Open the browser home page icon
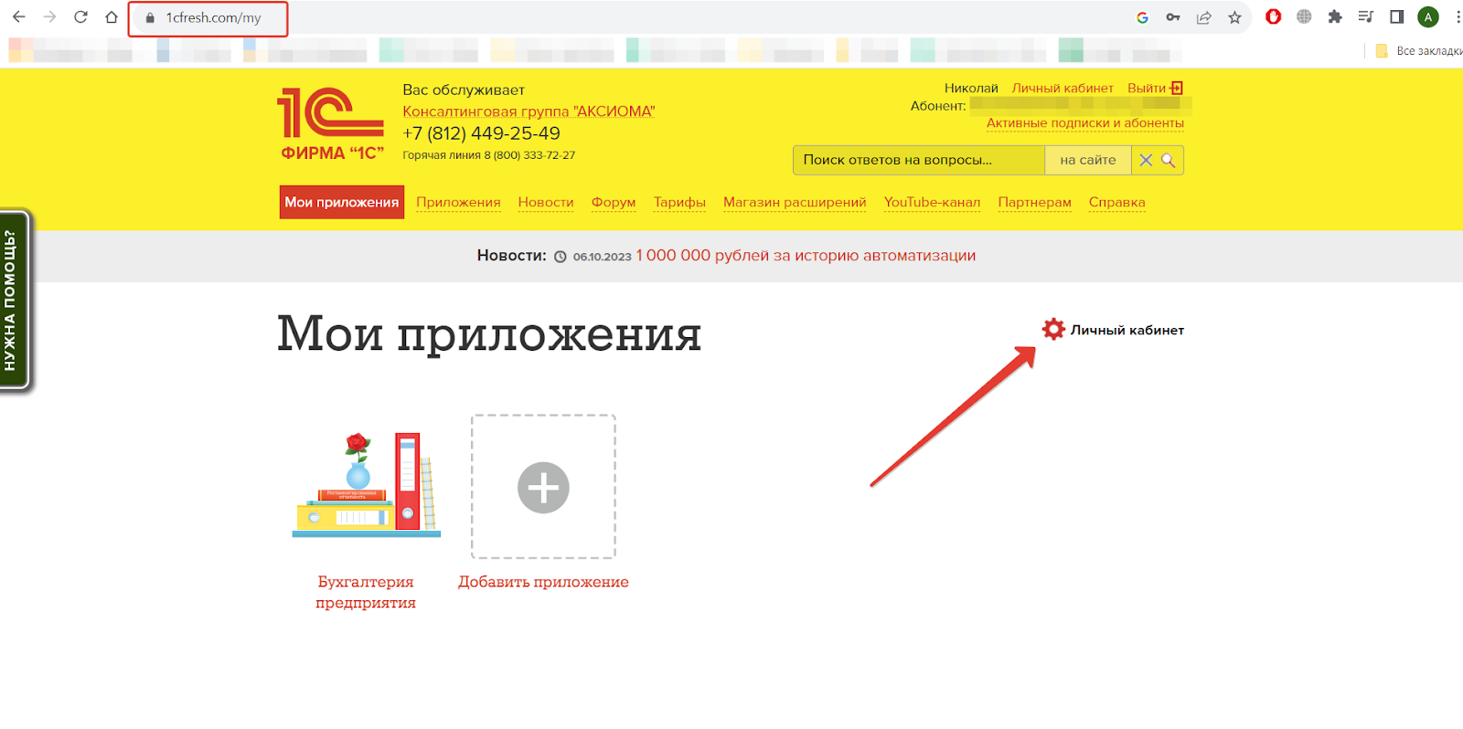The height and width of the screenshot is (729, 1463). coord(112,17)
